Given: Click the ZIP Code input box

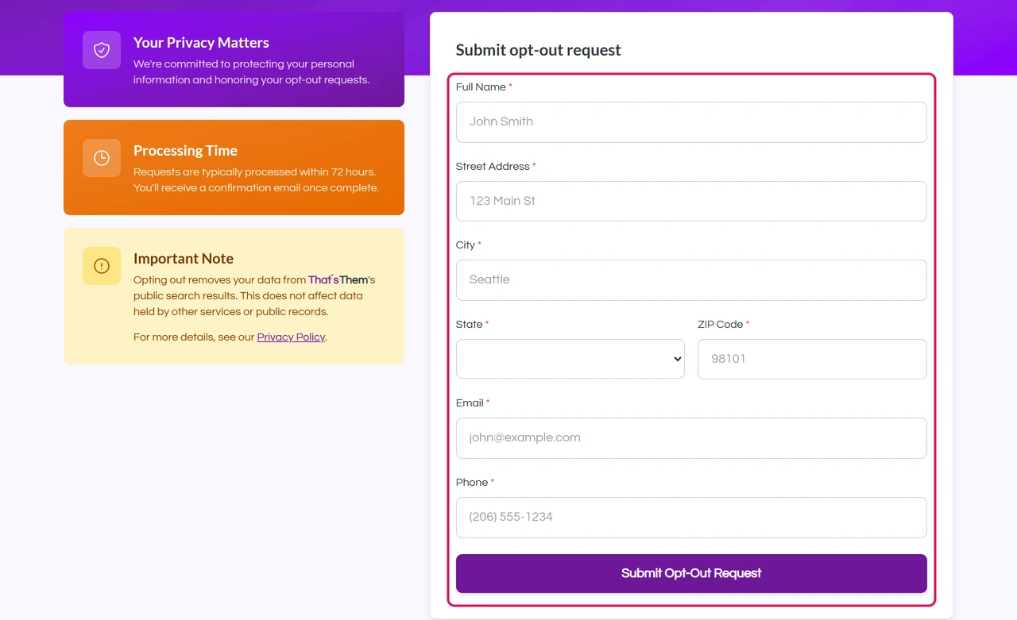Looking at the screenshot, I should click(812, 359).
